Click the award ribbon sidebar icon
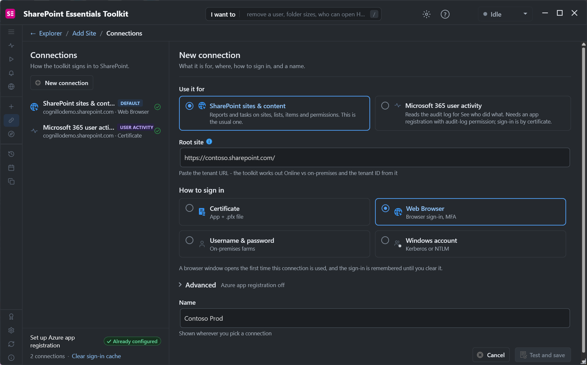587x365 pixels. [x=11, y=317]
